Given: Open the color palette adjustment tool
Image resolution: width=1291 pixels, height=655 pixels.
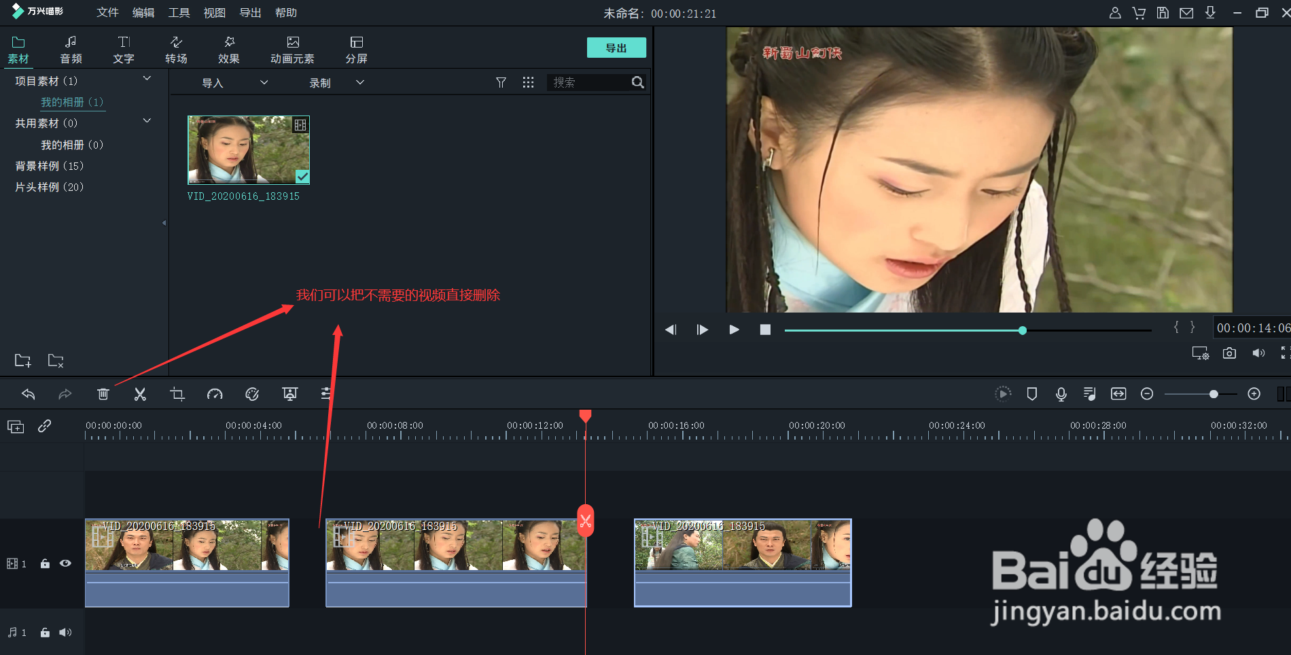Looking at the screenshot, I should 252,394.
